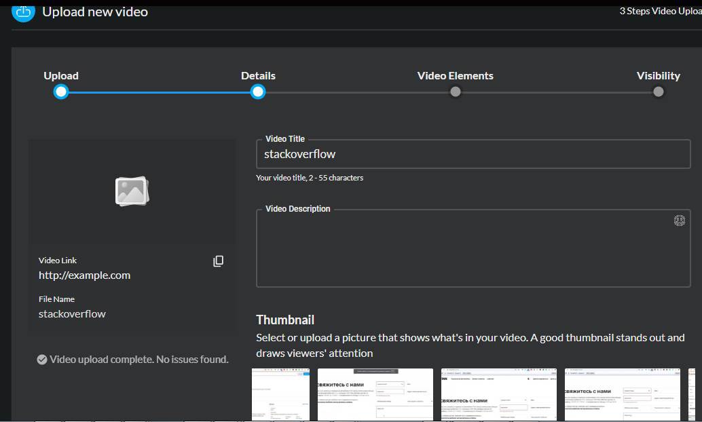Screen dimensions: 702x422
Task: Select the Details step label
Action: pyautogui.click(x=258, y=76)
